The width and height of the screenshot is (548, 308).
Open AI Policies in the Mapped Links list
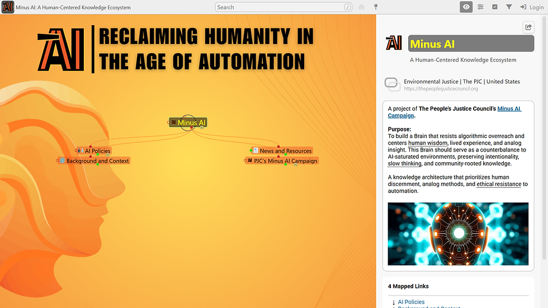click(x=411, y=302)
